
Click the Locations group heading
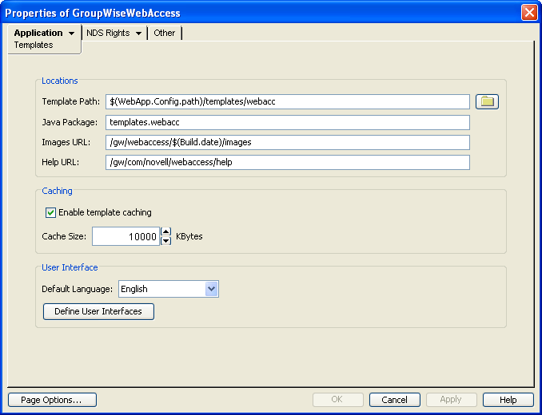tap(60, 81)
